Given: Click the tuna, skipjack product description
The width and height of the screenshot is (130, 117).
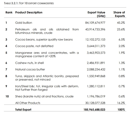Looking at the screenshot, I should point(47,78).
